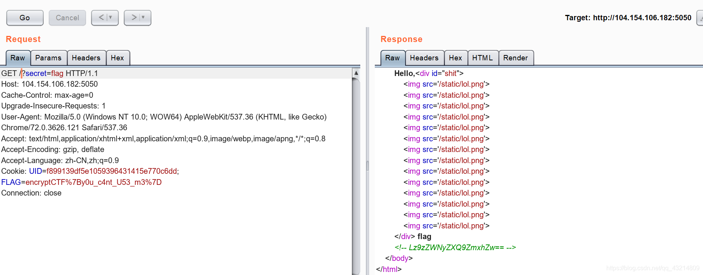Open the forward history dropdown arrow

[143, 18]
